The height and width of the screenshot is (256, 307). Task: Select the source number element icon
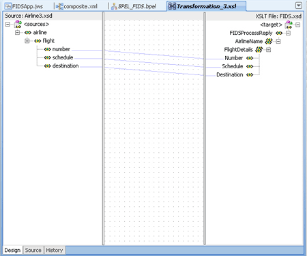tap(47, 49)
